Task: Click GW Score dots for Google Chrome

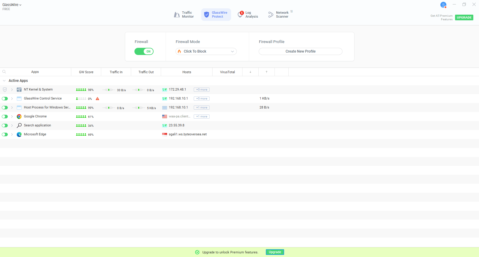Action: point(81,117)
